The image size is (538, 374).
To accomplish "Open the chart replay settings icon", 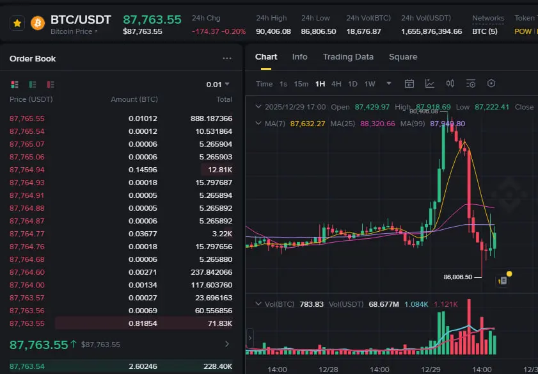I will point(471,83).
